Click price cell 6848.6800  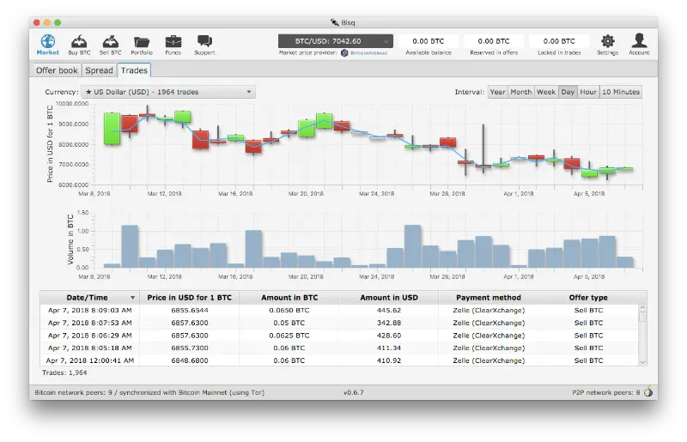(190, 360)
